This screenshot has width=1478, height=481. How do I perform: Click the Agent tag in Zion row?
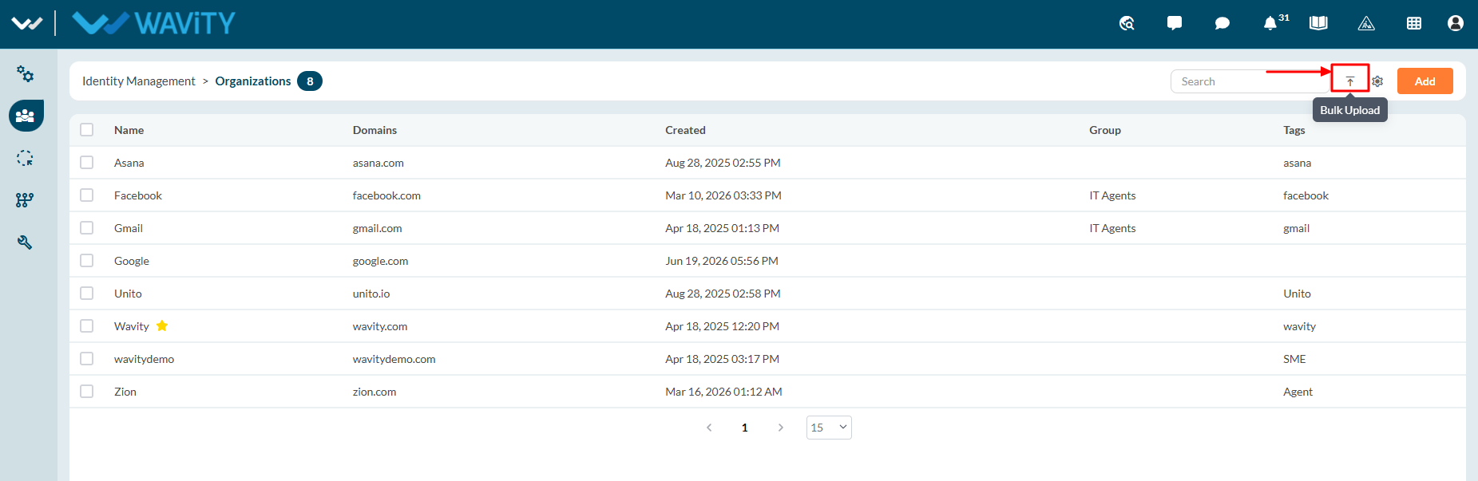(1298, 392)
